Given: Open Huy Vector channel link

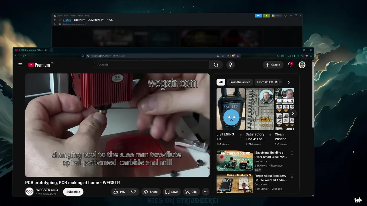Looking at the screenshot, I should pyautogui.click(x=261, y=161).
